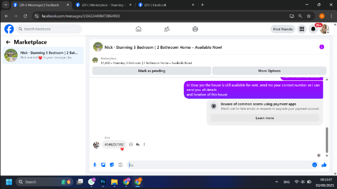Expand the tab search dropdown arrow
337x189 pixels.
click(x=6, y=5)
